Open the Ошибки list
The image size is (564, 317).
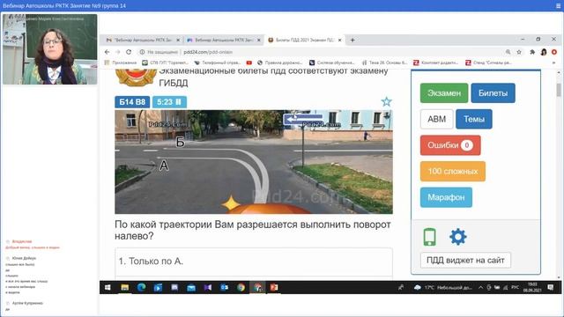point(450,145)
